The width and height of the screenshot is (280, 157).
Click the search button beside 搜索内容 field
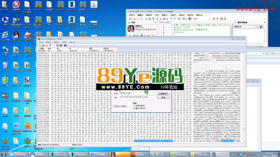click(x=261, y=27)
